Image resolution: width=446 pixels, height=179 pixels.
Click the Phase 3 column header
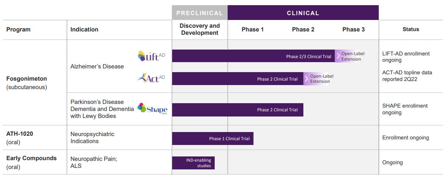pos(353,30)
